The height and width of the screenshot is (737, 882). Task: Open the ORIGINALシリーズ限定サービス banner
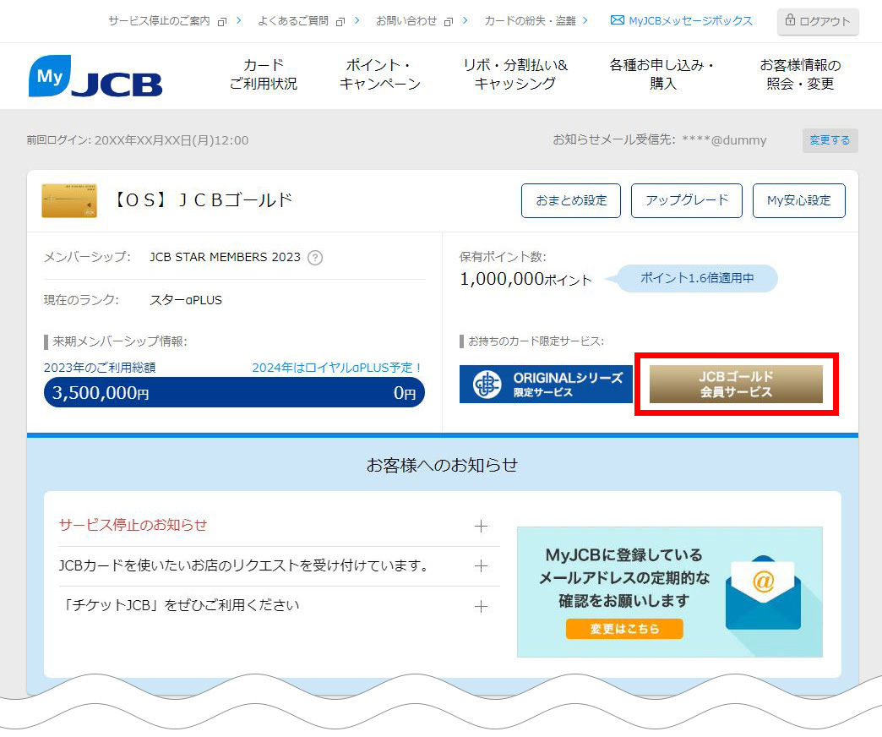click(547, 385)
